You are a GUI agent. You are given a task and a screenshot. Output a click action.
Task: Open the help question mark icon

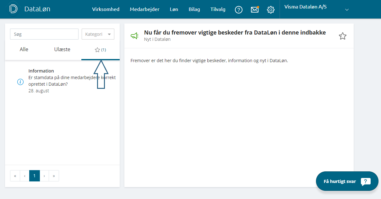click(x=239, y=10)
